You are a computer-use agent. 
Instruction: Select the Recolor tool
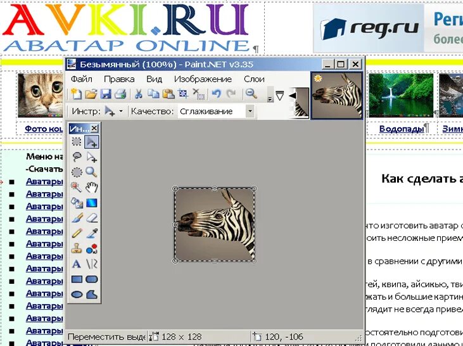92,248
